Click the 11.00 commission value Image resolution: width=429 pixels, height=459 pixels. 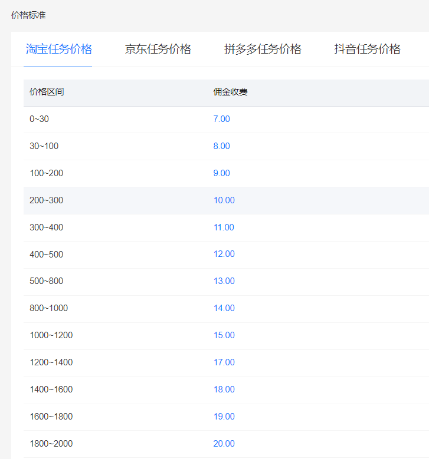pyautogui.click(x=224, y=227)
